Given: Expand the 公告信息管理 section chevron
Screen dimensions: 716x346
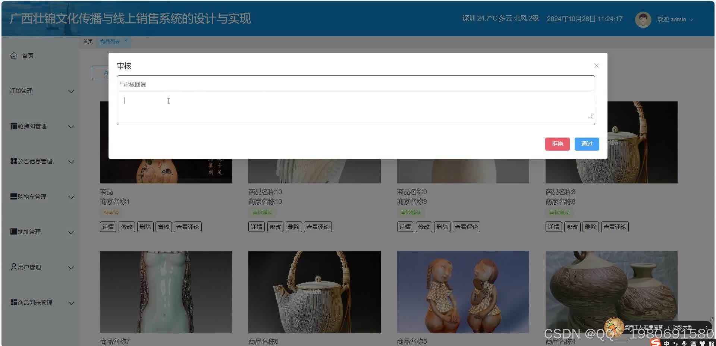Looking at the screenshot, I should tap(71, 161).
